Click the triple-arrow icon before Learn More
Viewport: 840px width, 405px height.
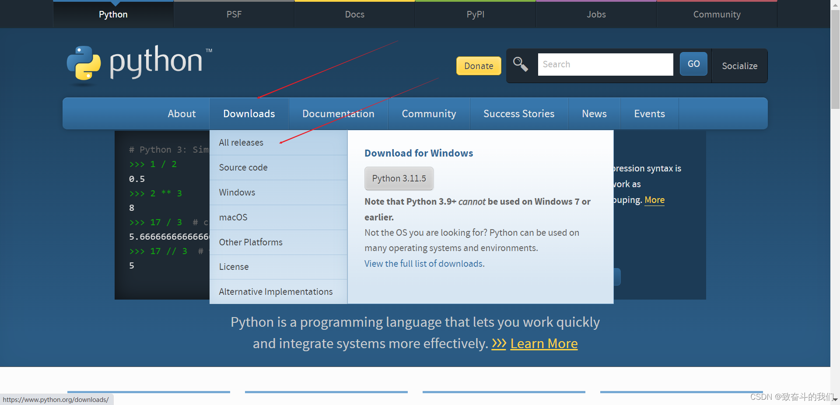pyautogui.click(x=499, y=343)
